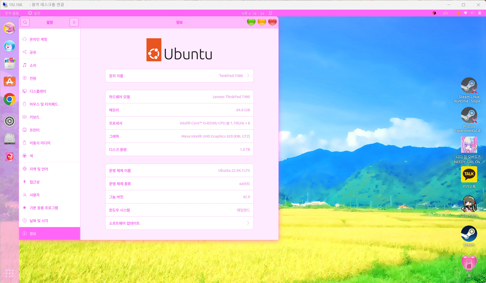486x283 pixels.
Task: Click the date and time clock
Action: [253, 13]
